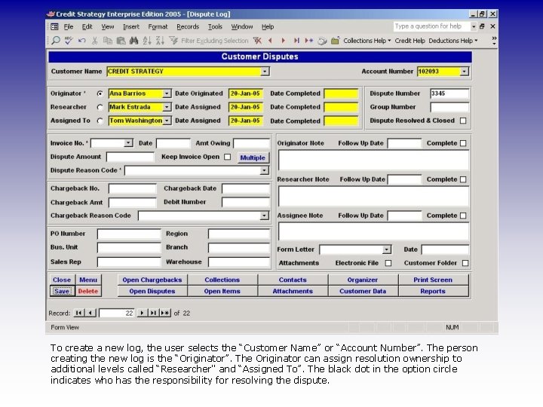Check Dispute Resolved & Closed box
Viewport: 543px width, 407px height.
tap(463, 121)
